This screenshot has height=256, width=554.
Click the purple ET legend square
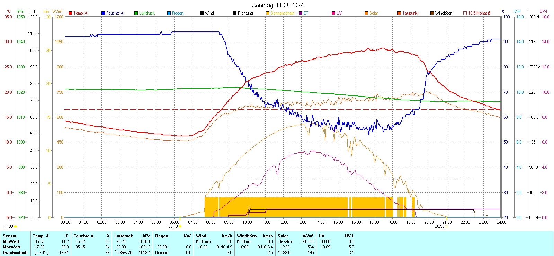pos(301,13)
